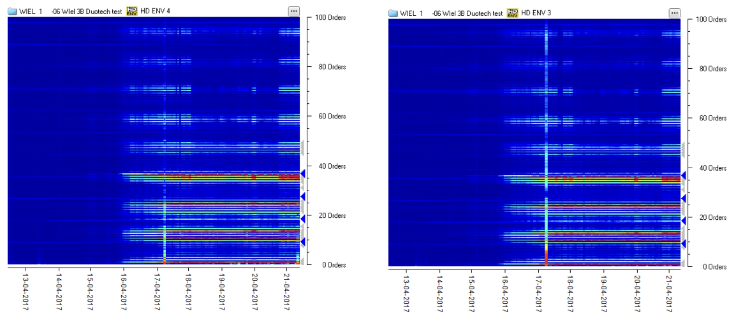Screen dimensions: 736x316
Task: Select lowest blue triangle marker in left plot
Action: [303, 241]
